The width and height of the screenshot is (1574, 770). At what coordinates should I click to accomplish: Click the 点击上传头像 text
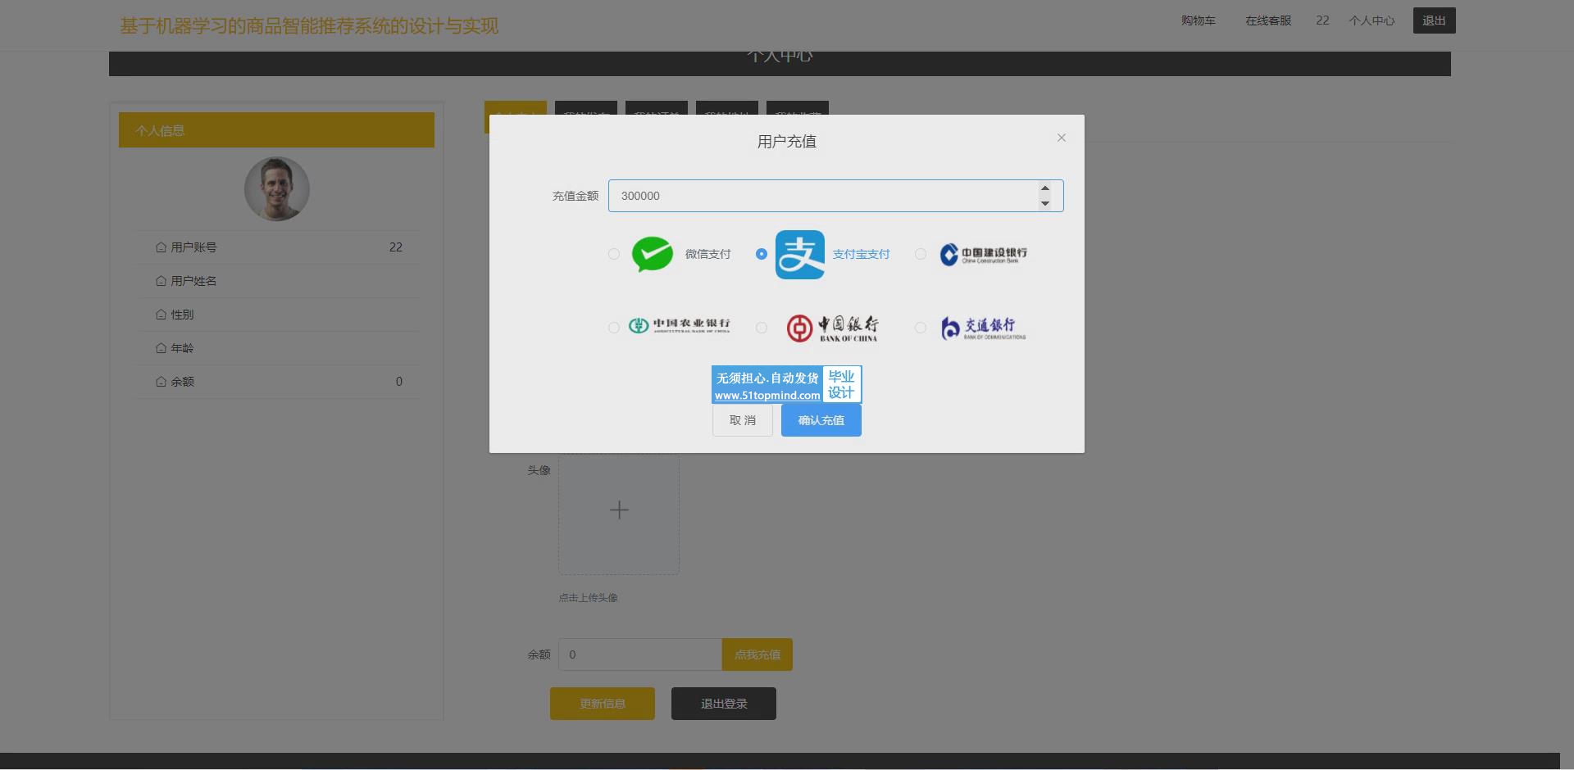(x=589, y=598)
